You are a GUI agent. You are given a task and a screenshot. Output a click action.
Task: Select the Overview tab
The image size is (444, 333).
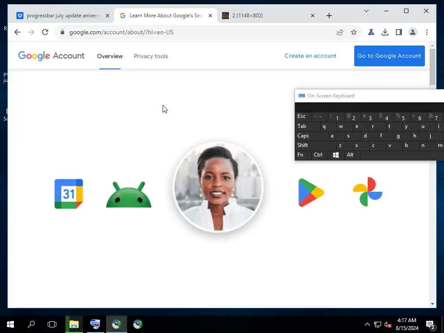(x=110, y=56)
